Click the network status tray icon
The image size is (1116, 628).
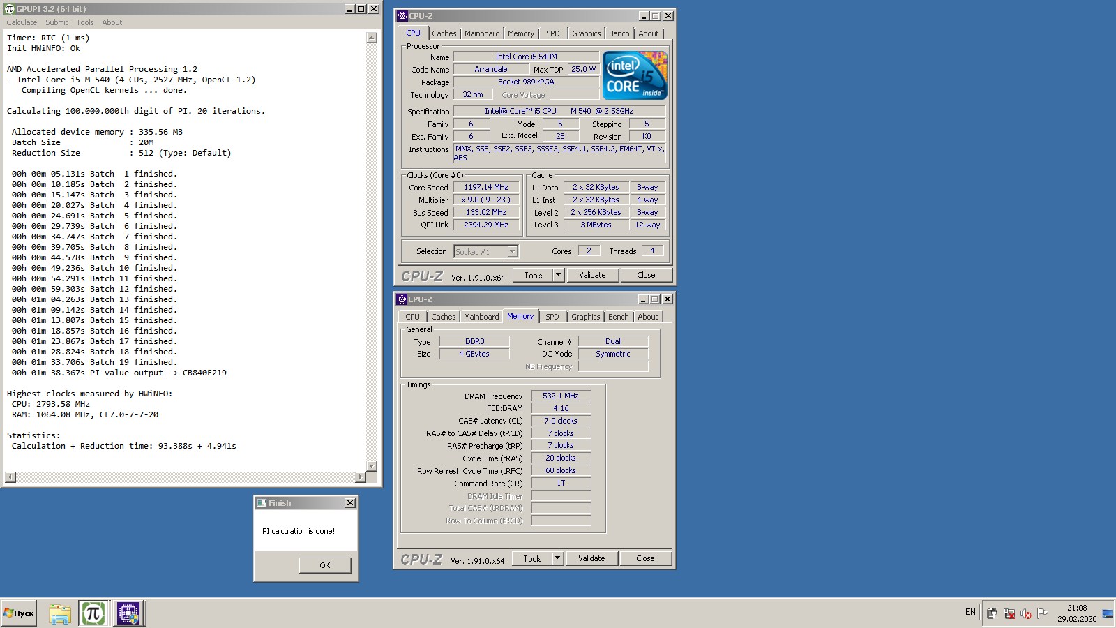click(1009, 613)
